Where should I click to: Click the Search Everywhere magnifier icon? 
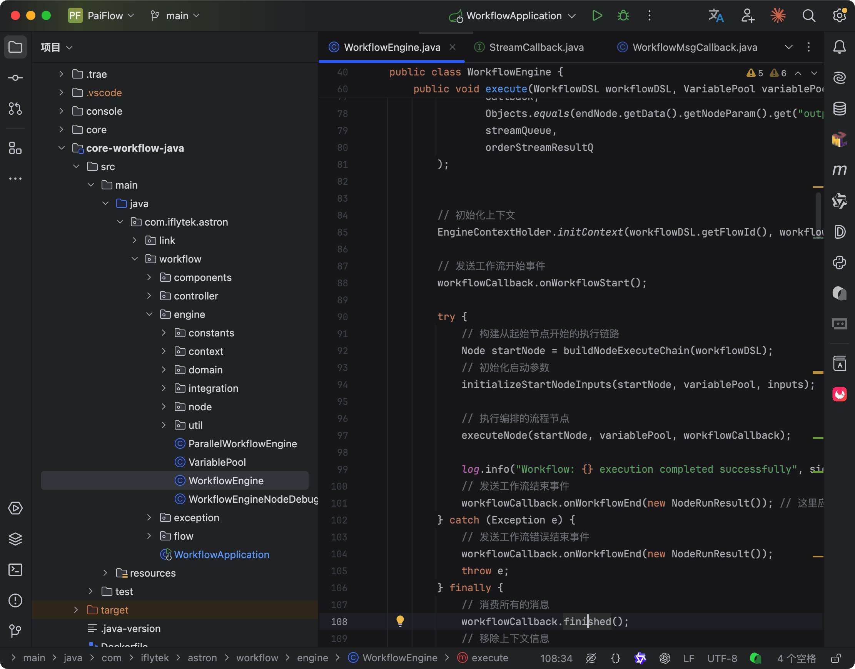809,16
